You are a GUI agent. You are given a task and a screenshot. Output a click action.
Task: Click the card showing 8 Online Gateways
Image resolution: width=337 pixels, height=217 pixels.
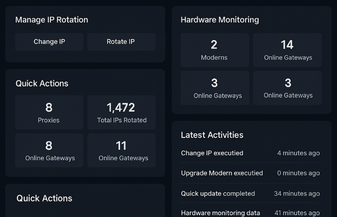(x=49, y=150)
